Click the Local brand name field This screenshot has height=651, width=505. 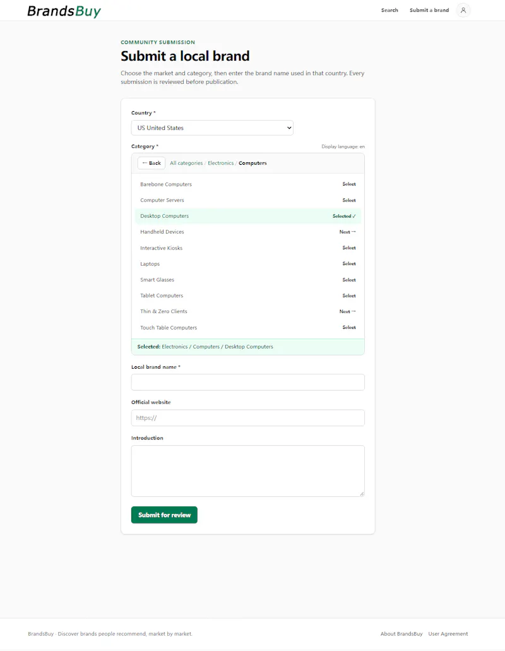pyautogui.click(x=247, y=382)
